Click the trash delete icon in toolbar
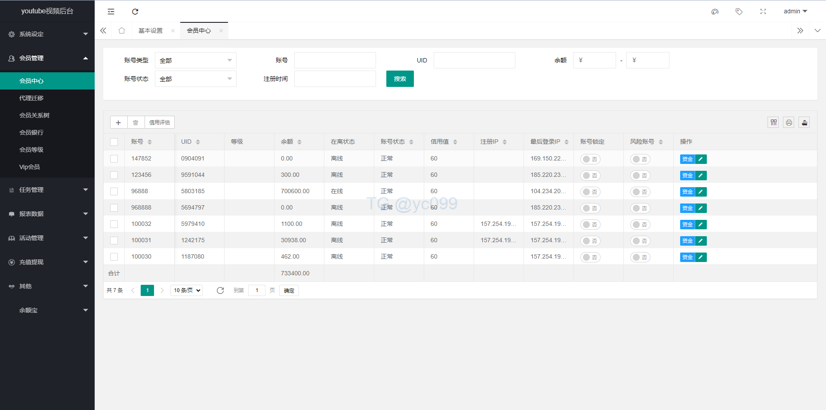 [x=136, y=123]
